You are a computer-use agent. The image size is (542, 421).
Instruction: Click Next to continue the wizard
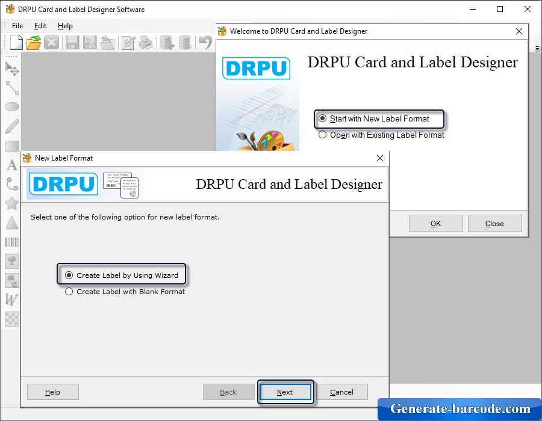click(285, 392)
